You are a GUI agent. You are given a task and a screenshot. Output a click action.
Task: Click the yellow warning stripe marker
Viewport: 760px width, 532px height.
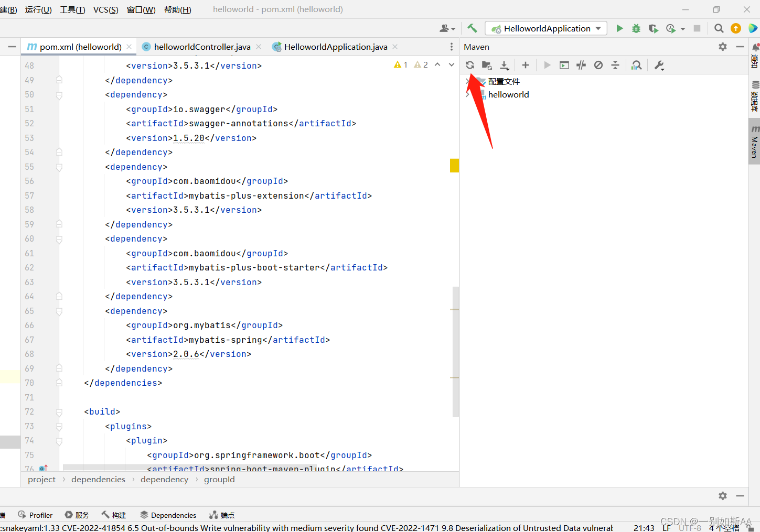(x=454, y=166)
